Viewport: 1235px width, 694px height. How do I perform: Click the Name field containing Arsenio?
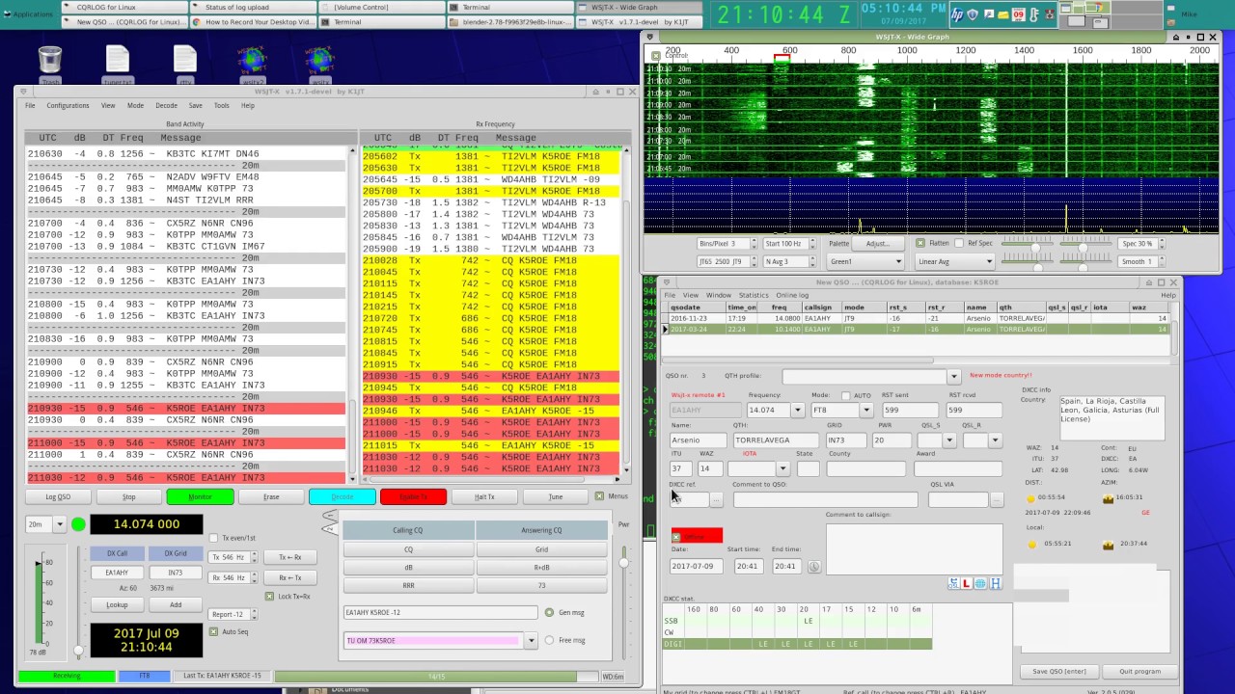[x=698, y=440]
